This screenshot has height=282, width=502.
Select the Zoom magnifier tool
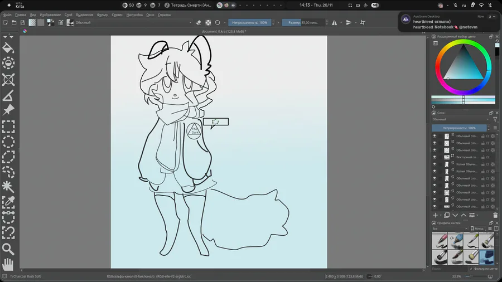coord(8,249)
